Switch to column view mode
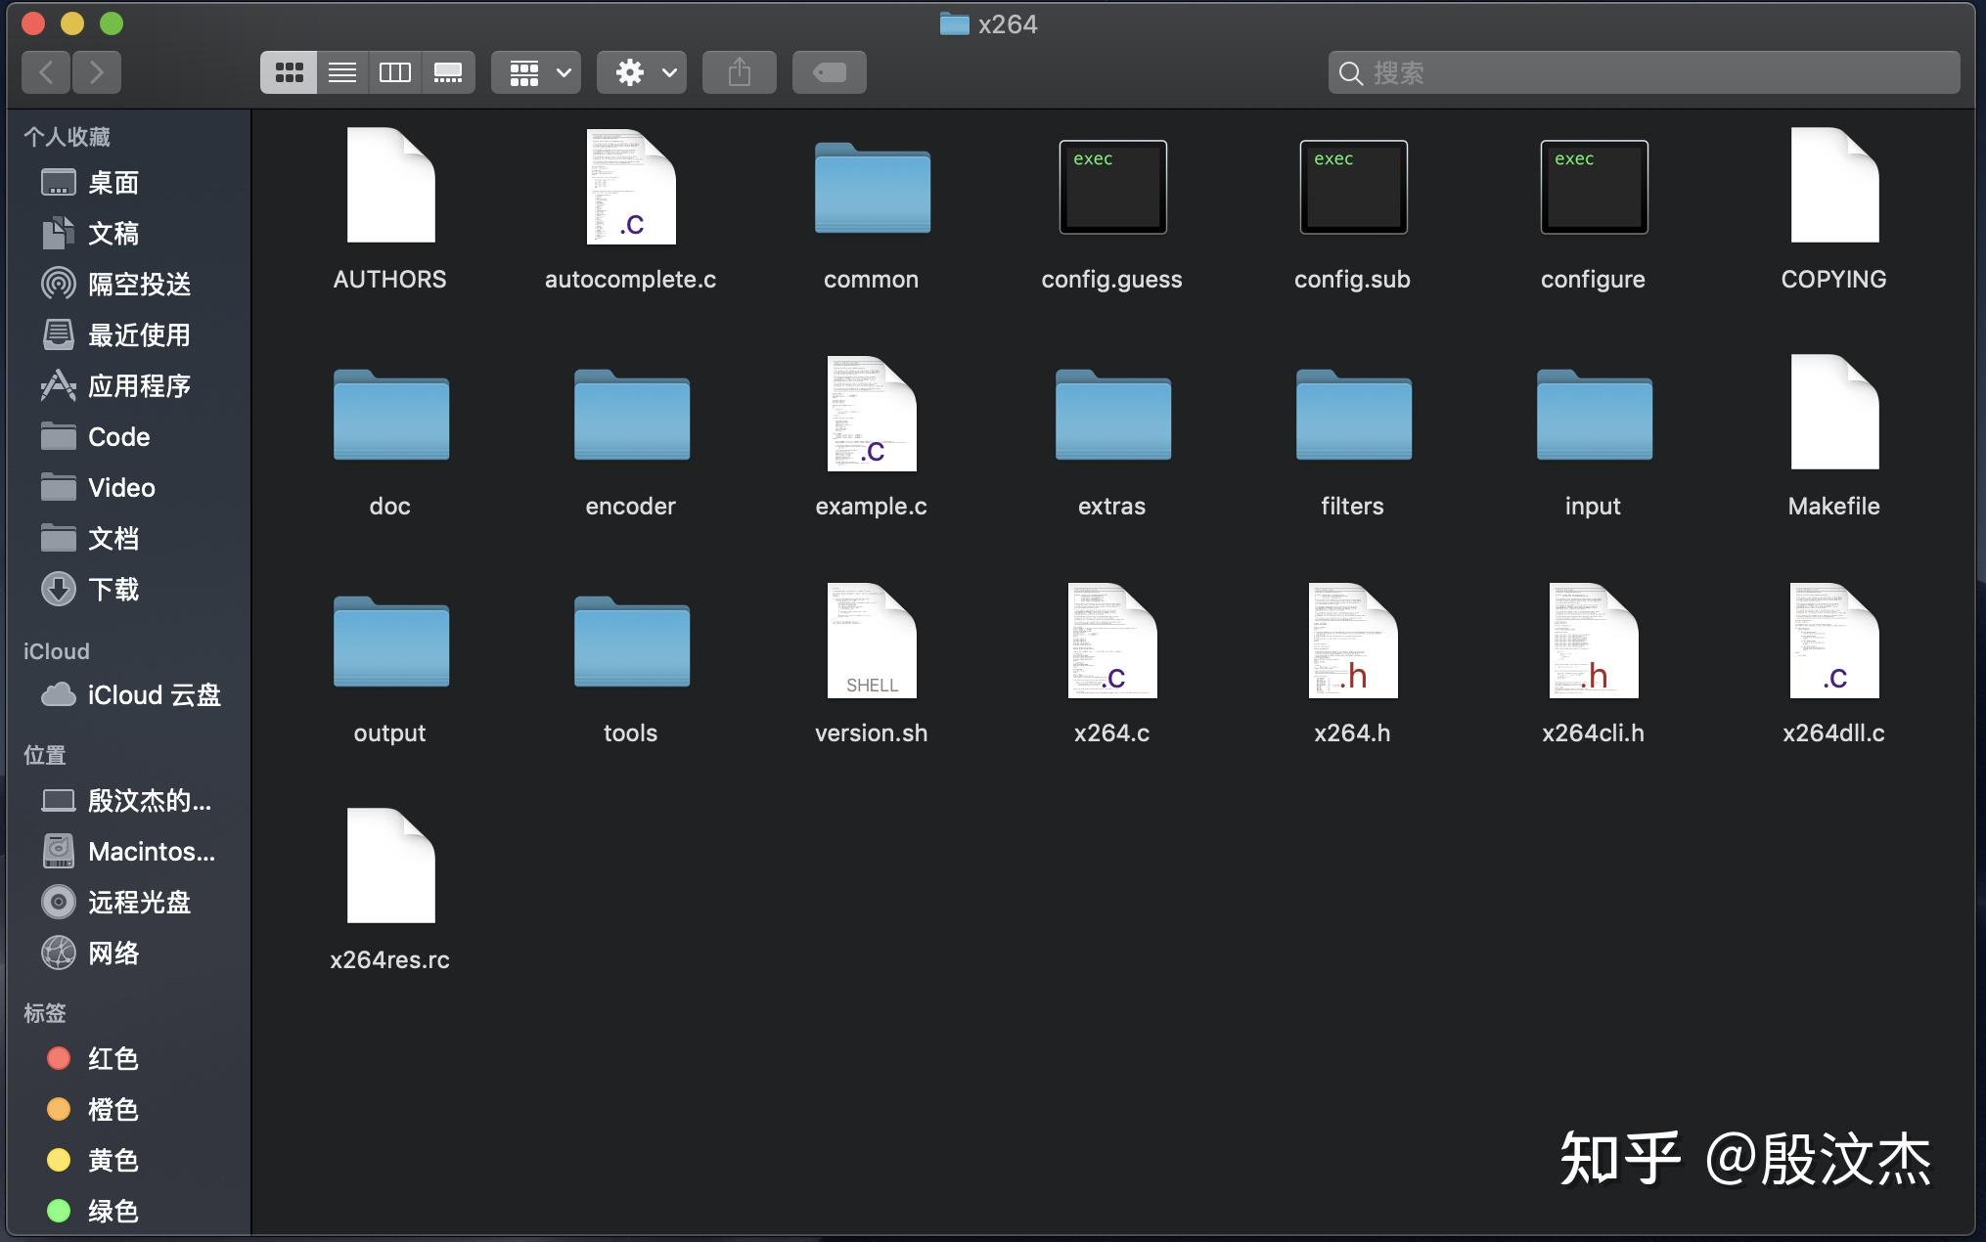Screen dimensions: 1986x1242 tap(395, 72)
